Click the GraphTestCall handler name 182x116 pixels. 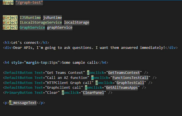[x=130, y=83]
